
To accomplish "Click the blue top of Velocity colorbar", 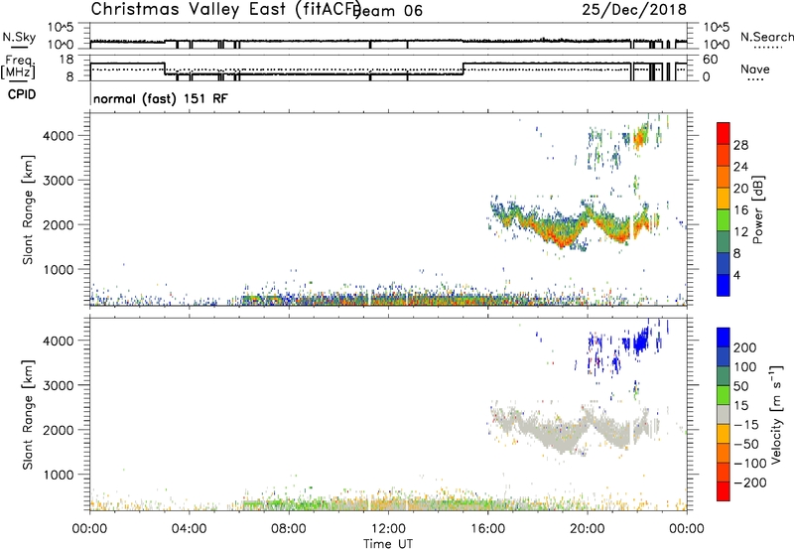I will (x=724, y=338).
